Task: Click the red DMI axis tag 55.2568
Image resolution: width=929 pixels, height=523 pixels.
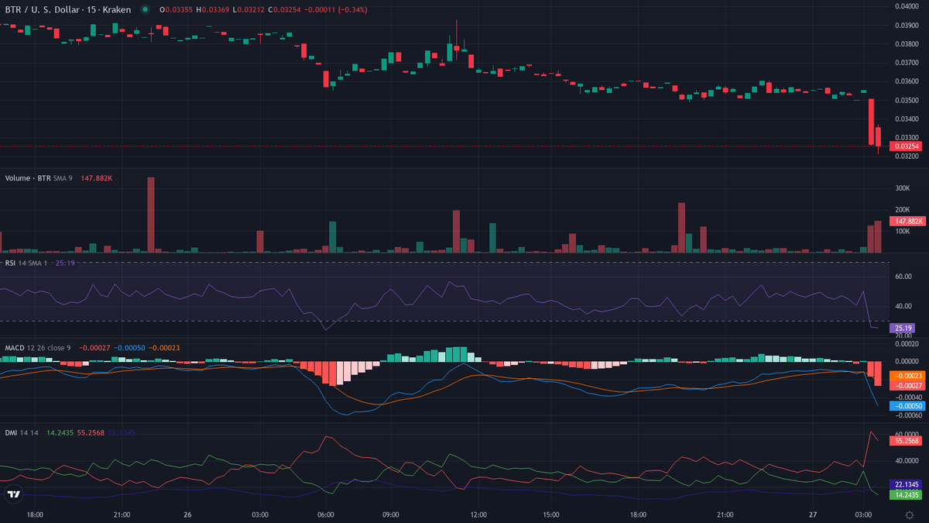Action: (x=907, y=440)
